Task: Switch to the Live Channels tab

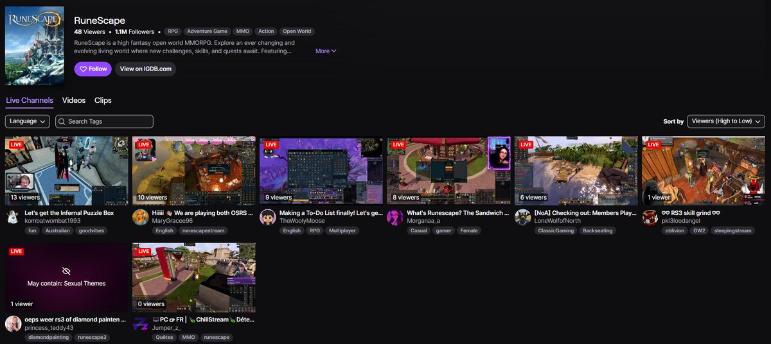Action: (30, 101)
